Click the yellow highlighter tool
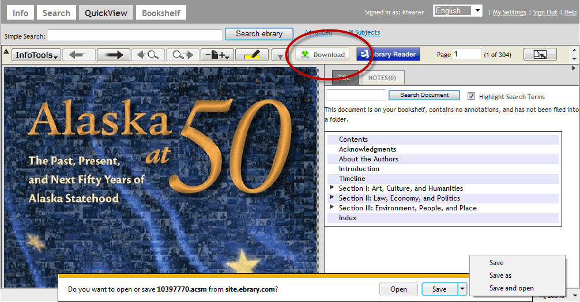 pyautogui.click(x=251, y=55)
